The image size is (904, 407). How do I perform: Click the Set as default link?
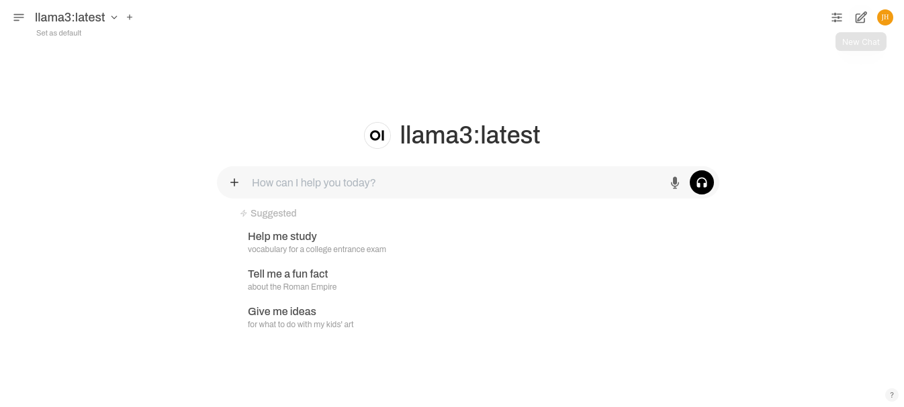[59, 33]
